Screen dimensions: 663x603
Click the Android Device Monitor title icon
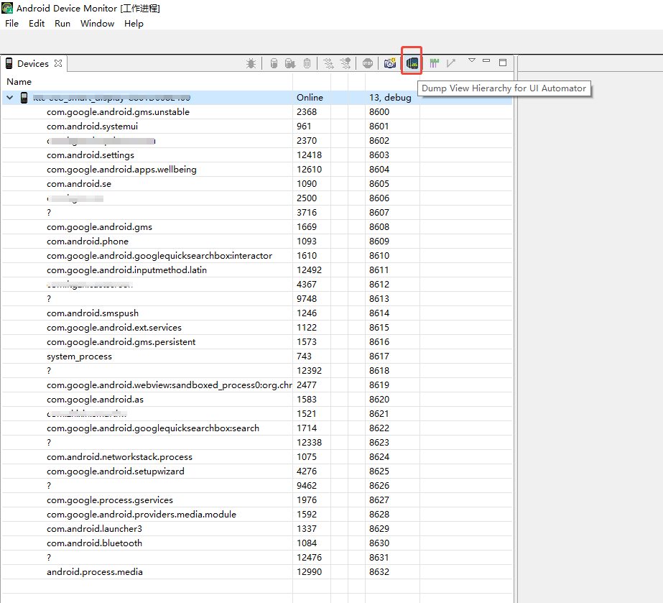coord(7,8)
